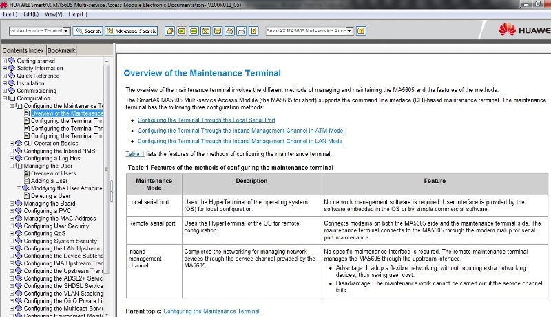Expand the Safety Information node
The width and height of the screenshot is (551, 317).
click(x=5, y=68)
